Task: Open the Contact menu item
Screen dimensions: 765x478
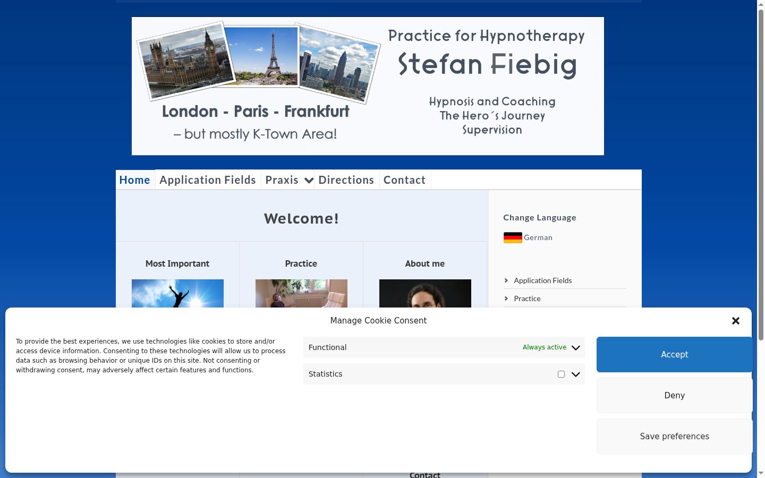Action: click(x=405, y=180)
